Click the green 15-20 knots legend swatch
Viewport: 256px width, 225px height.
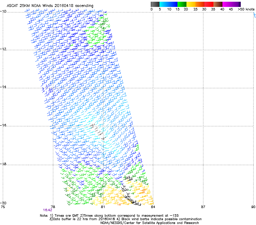182,4
